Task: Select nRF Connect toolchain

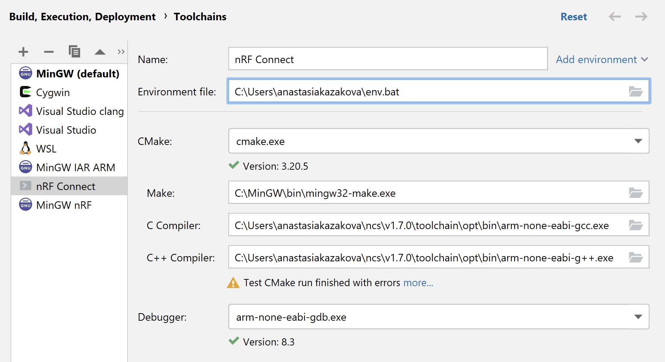Action: (x=69, y=186)
